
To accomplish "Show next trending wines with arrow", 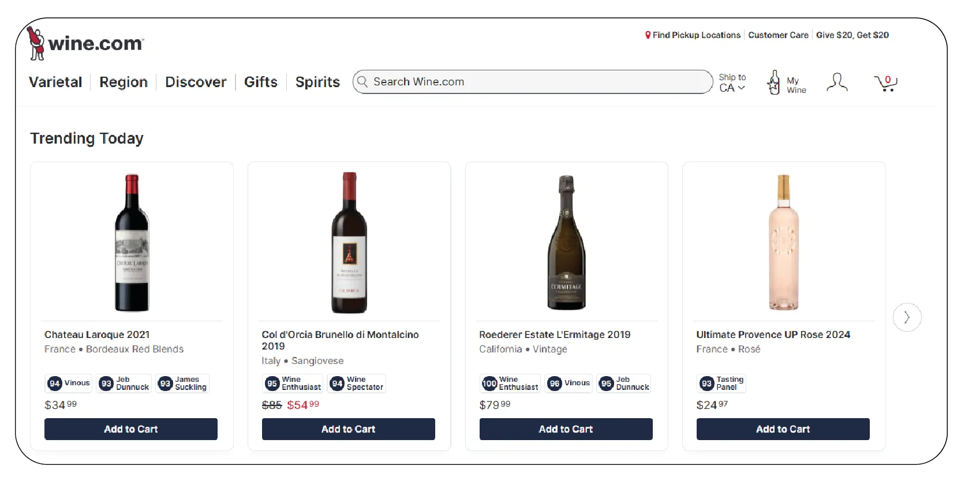I will pyautogui.click(x=907, y=317).
